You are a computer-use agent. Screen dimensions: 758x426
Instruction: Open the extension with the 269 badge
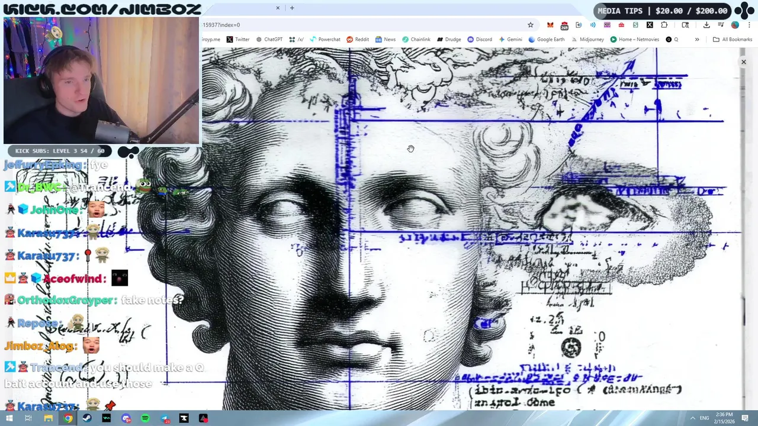coord(564,25)
